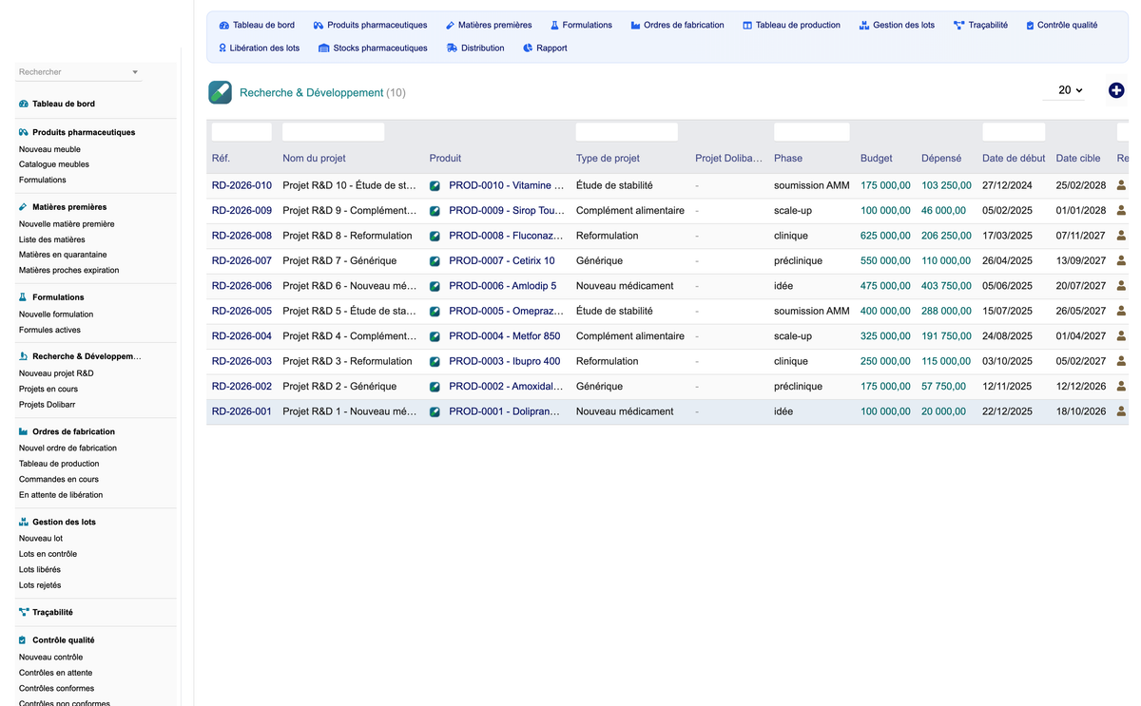Viewport: 1141px width, 706px height.
Task: Open Distribution in top menu
Action: (x=475, y=48)
